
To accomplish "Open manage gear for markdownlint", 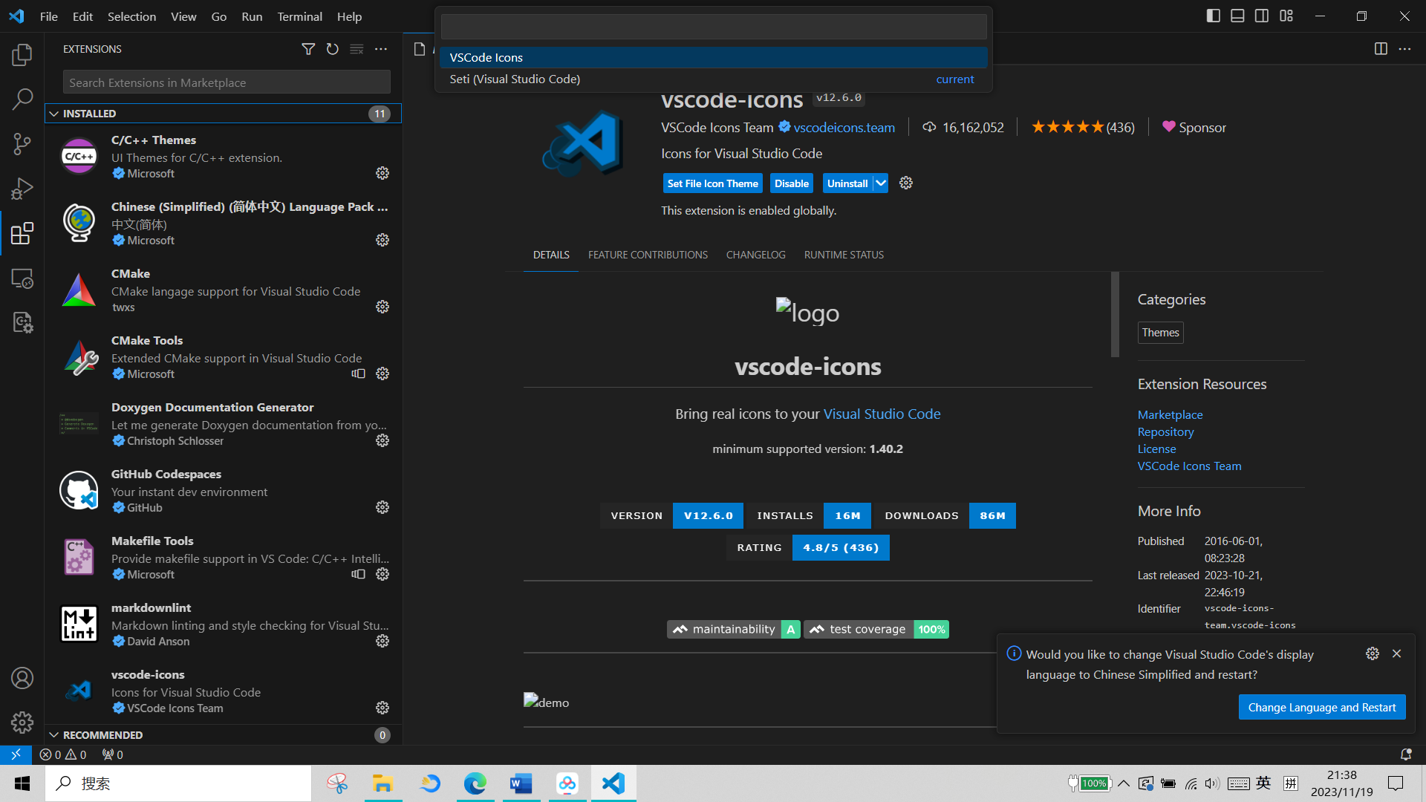I will 382,641.
